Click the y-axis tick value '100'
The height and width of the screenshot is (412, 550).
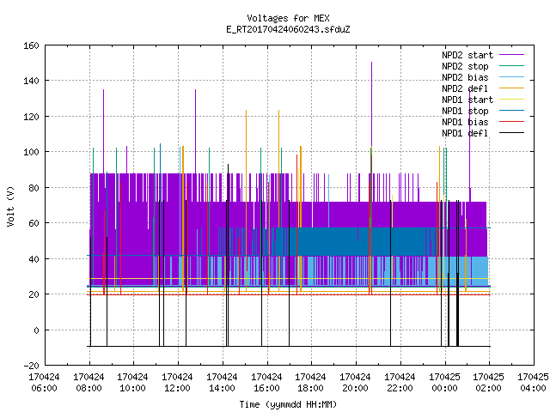(31, 152)
